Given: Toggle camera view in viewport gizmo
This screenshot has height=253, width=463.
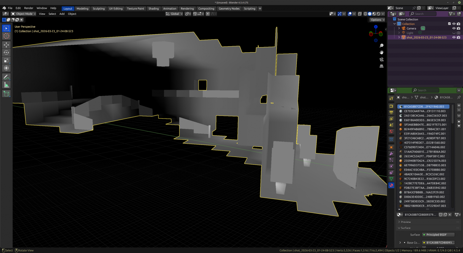Looking at the screenshot, I should coord(381,59).
